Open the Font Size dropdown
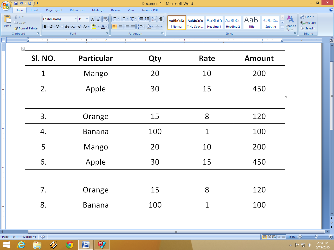Viewport: 334px width, 250px height. (x=87, y=19)
